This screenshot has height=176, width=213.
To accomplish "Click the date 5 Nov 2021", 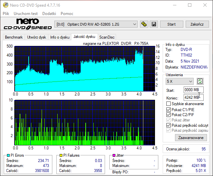I will (x=190, y=61).
